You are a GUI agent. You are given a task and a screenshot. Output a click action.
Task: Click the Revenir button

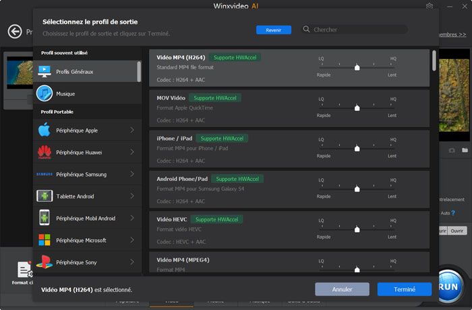point(274,30)
